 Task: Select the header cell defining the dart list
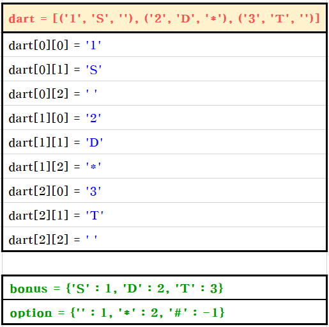click(164, 18)
